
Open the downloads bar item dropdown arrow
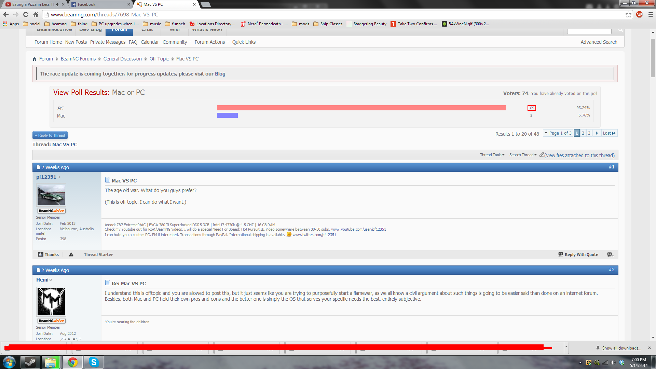566,347
